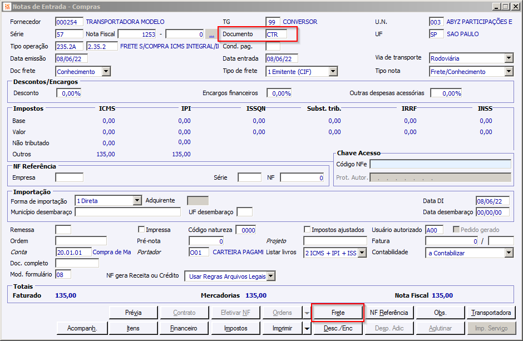This screenshot has width=523, height=341.
Task: Expand the Doc frete dropdown
Action: 106,71
